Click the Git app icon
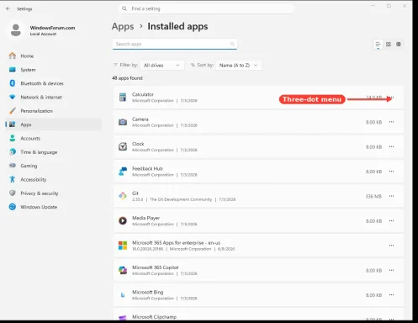418x323 pixels. coord(123,196)
